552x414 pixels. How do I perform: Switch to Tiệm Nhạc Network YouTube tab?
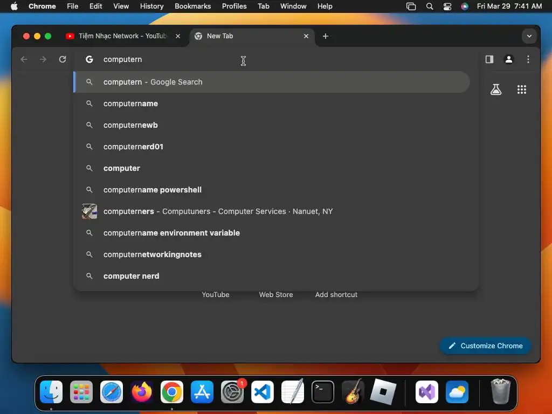[x=123, y=36]
